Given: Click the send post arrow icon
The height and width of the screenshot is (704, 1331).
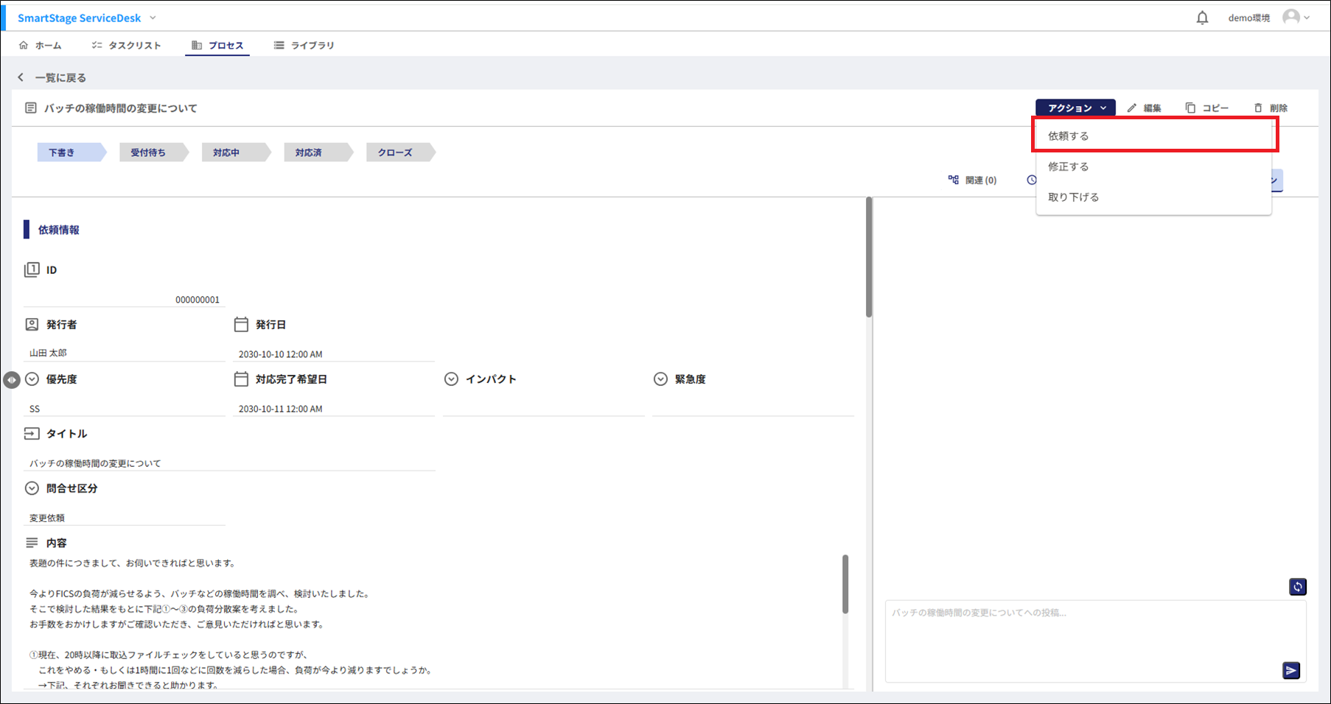Looking at the screenshot, I should tap(1291, 670).
